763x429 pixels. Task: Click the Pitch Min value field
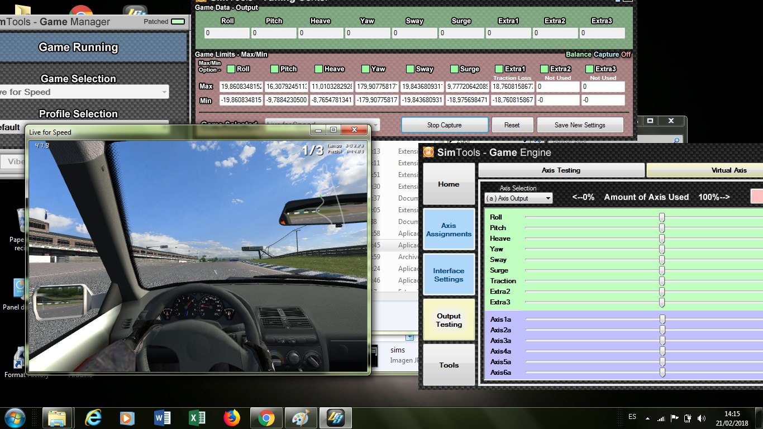coord(285,101)
